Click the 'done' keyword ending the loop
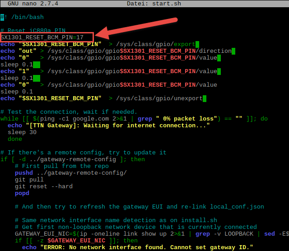 15,139
